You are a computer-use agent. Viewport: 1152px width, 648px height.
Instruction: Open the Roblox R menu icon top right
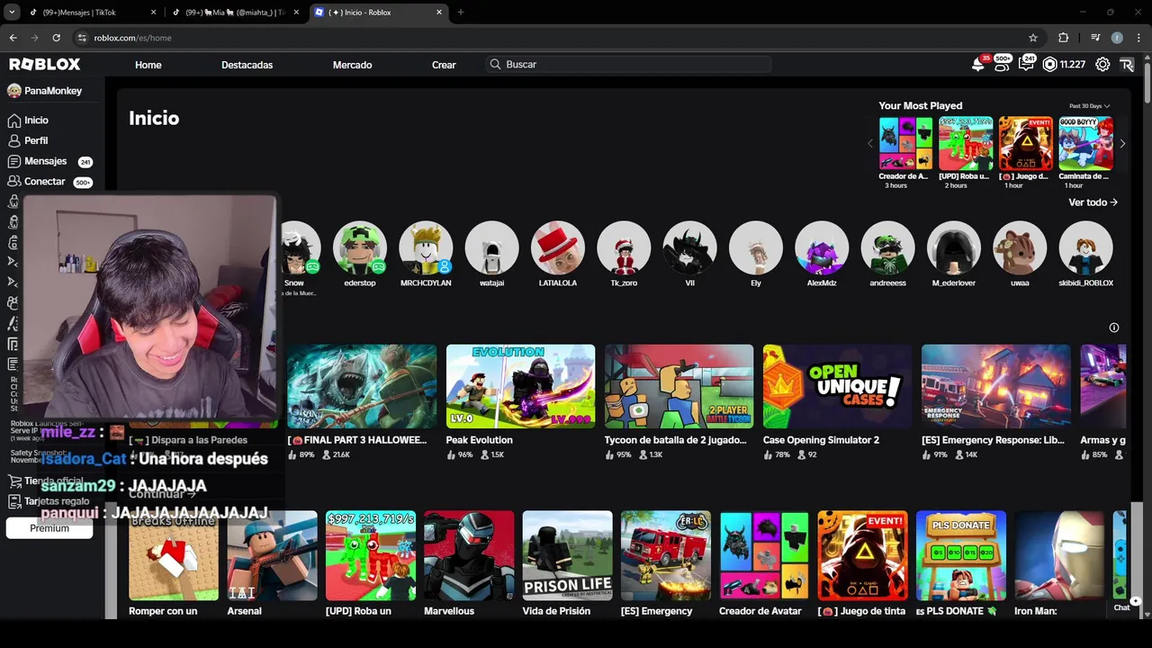click(x=1127, y=65)
